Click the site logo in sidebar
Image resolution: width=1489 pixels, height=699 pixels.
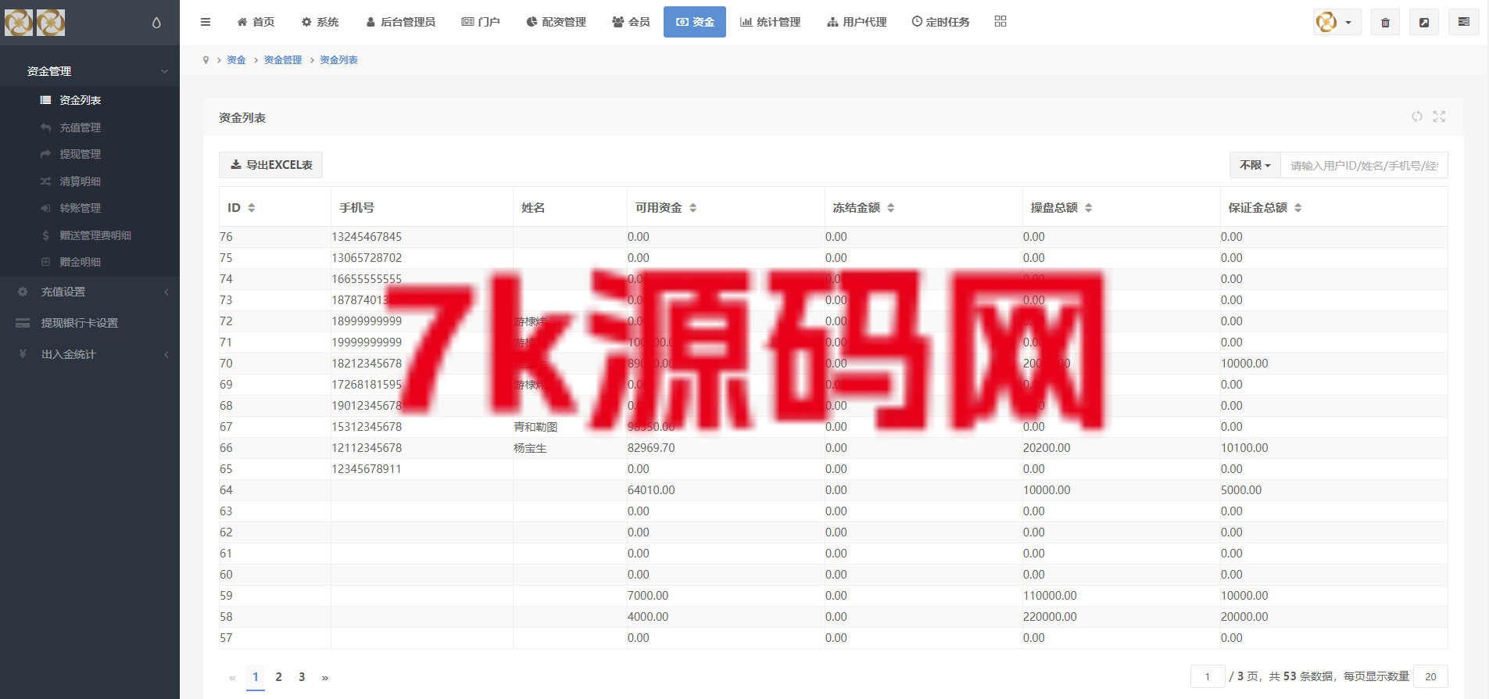(35, 23)
